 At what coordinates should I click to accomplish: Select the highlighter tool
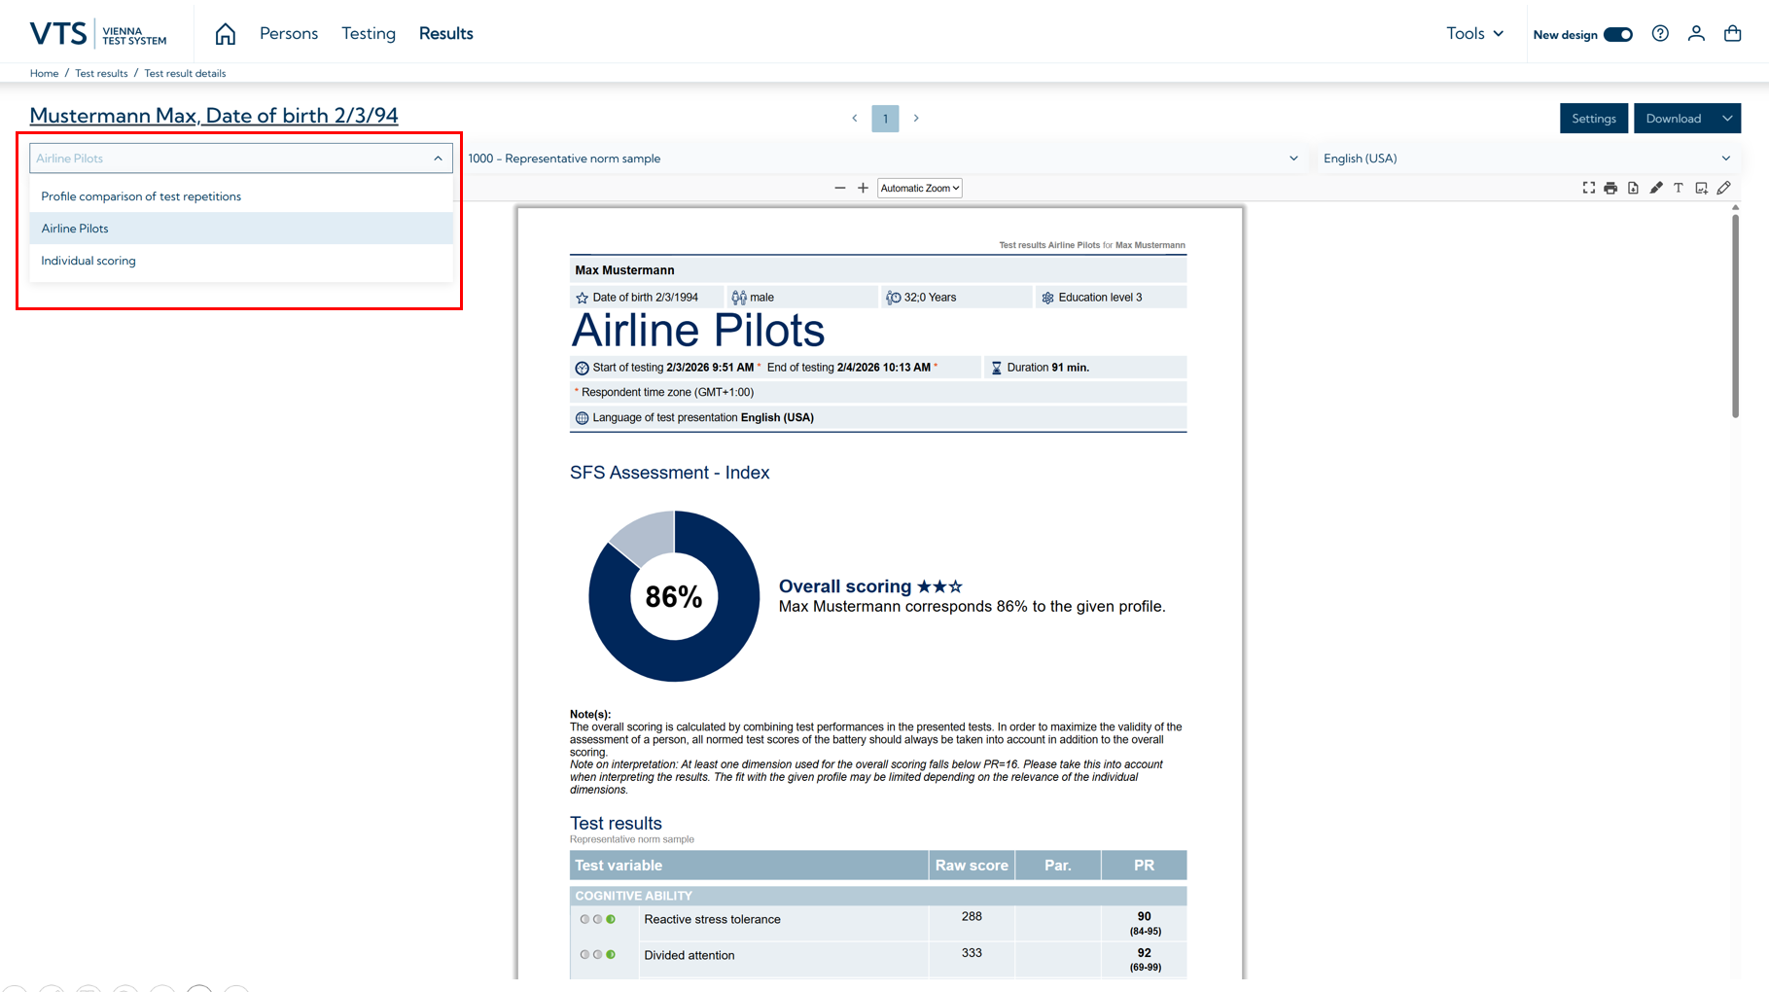pos(1656,188)
